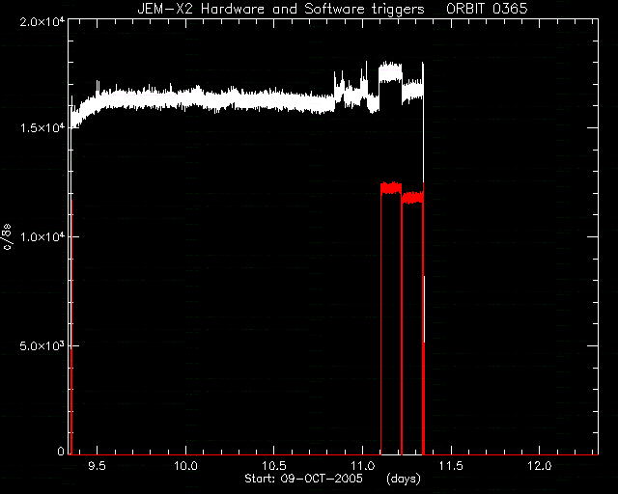618x494 pixels.
Task: Click the white hardware trigger curve near 10.0
Action: pyautogui.click(x=185, y=98)
